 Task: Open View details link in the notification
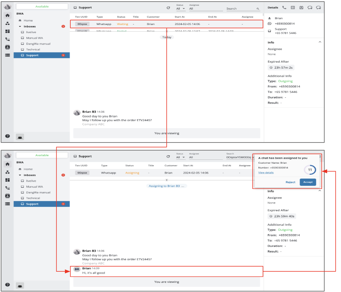coord(266,173)
